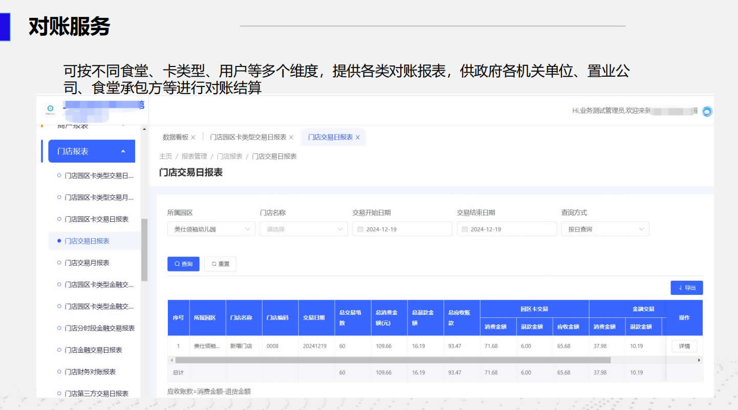The image size is (738, 410).
Task: Close the active 门店交易日报表 tab
Action: 358,138
